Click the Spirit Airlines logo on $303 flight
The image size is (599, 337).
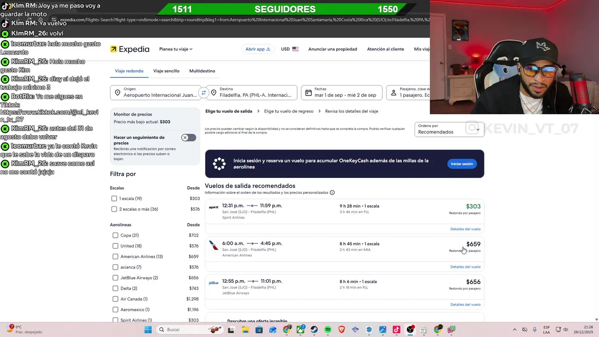click(213, 207)
